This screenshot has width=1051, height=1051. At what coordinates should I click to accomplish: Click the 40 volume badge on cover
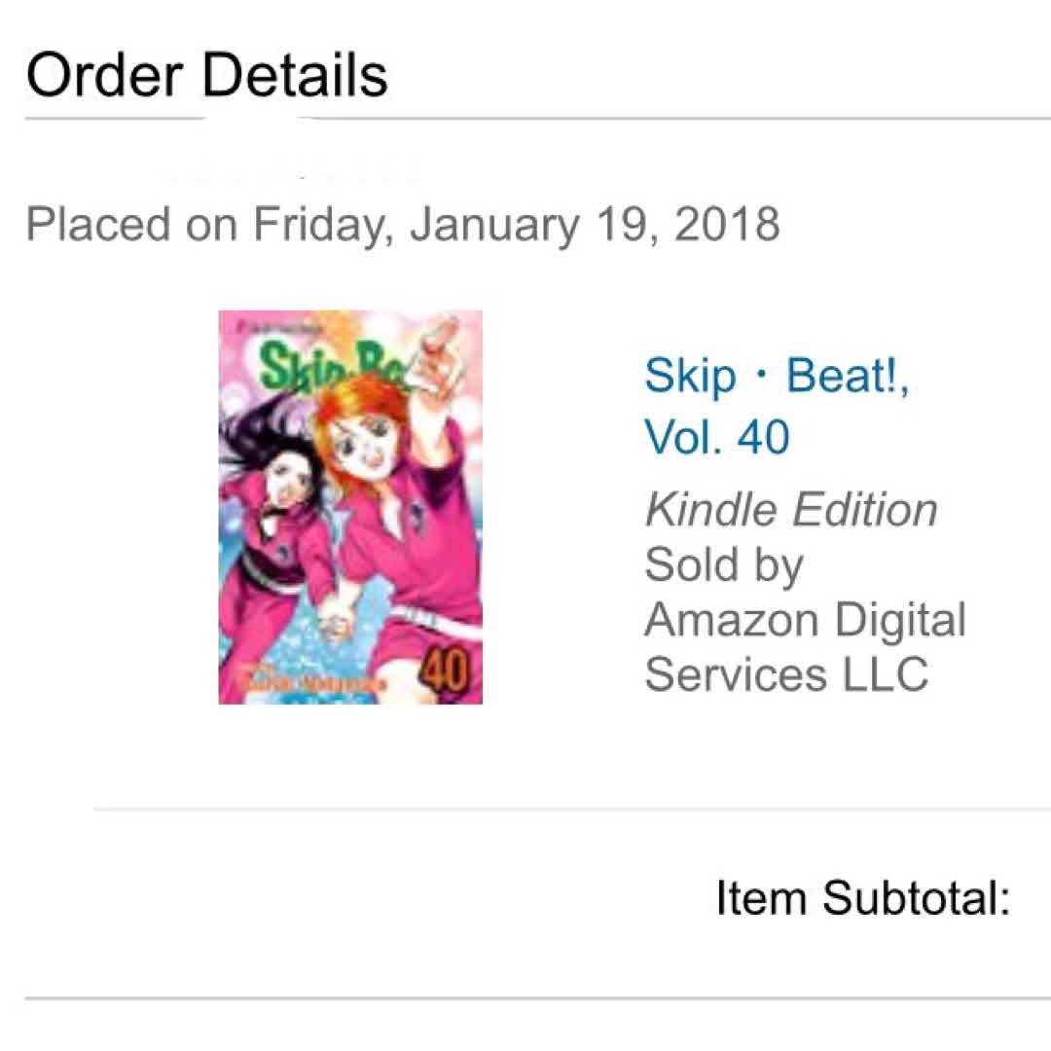point(446,673)
